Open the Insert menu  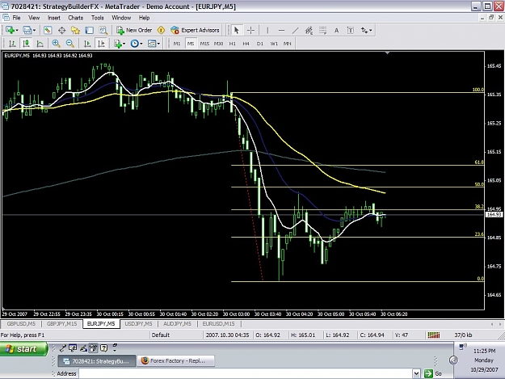coord(54,18)
